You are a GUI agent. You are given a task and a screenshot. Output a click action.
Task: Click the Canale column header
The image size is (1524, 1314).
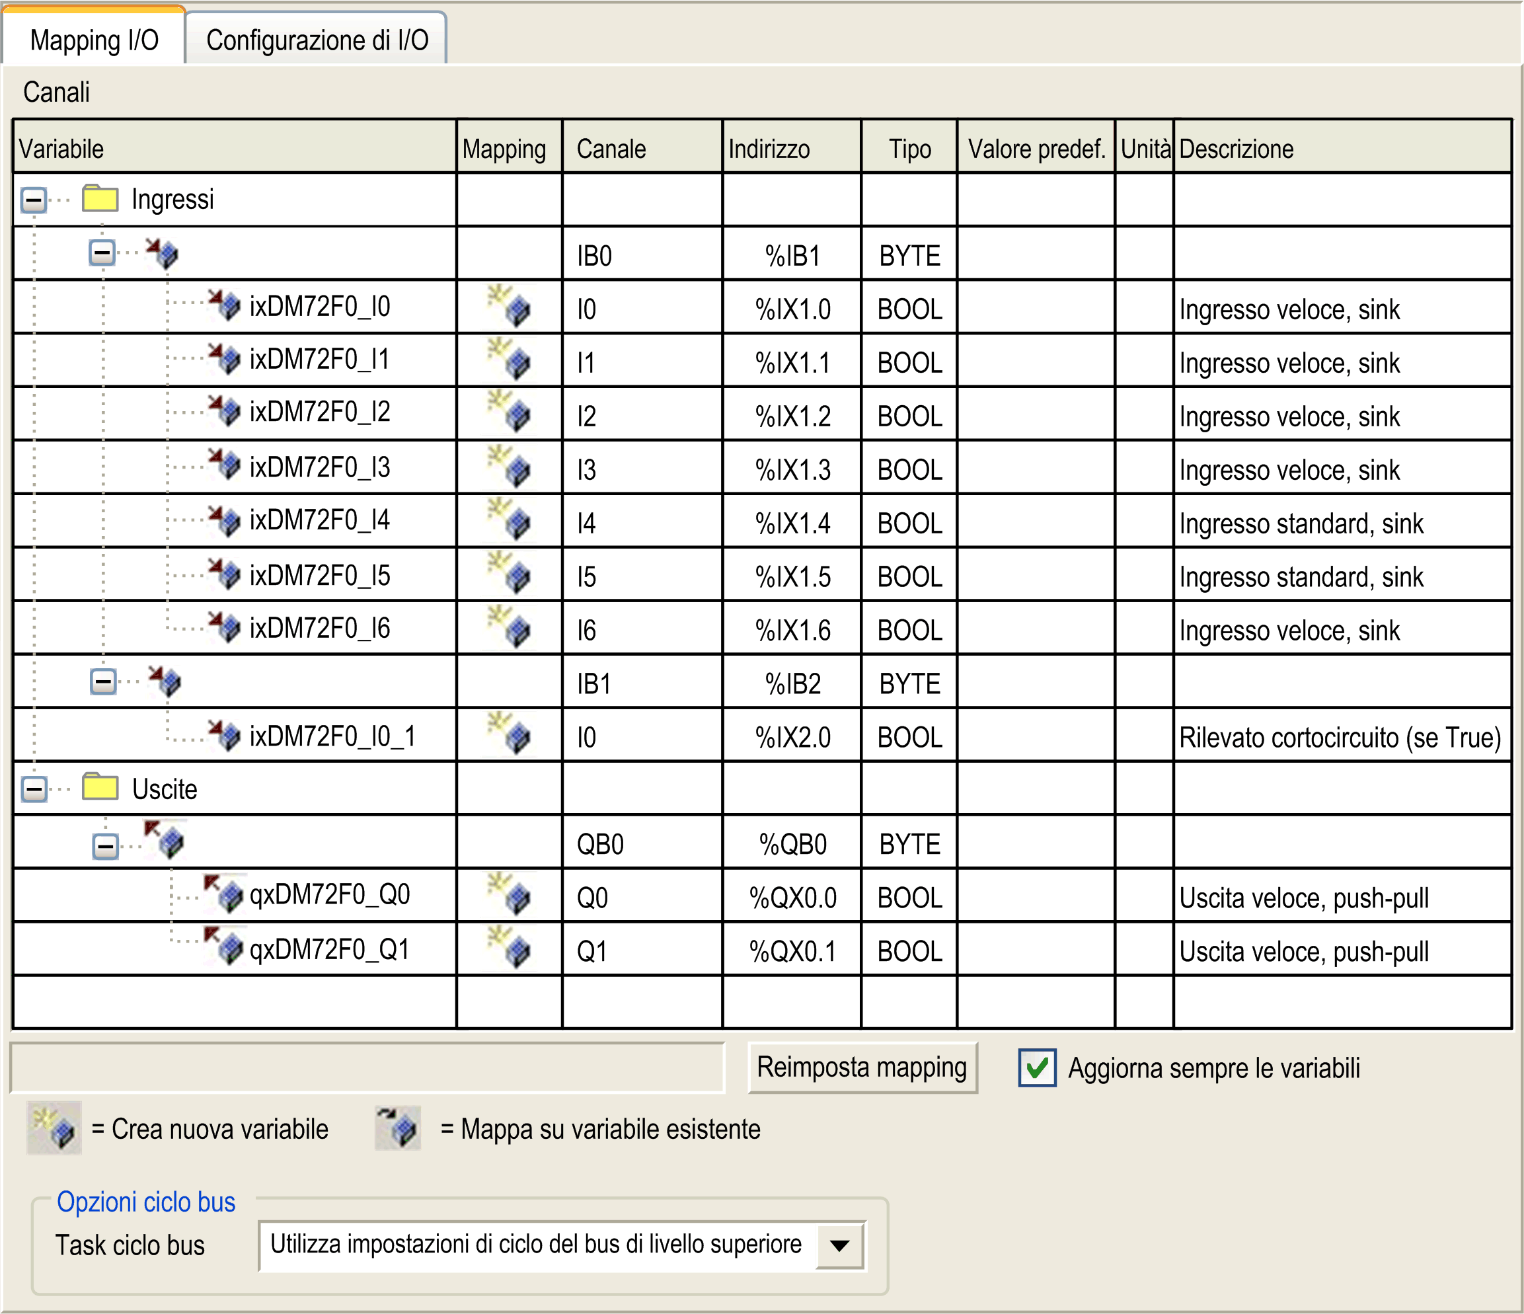click(642, 148)
